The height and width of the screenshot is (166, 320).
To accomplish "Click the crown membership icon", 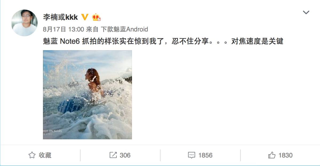I will pos(96,17).
